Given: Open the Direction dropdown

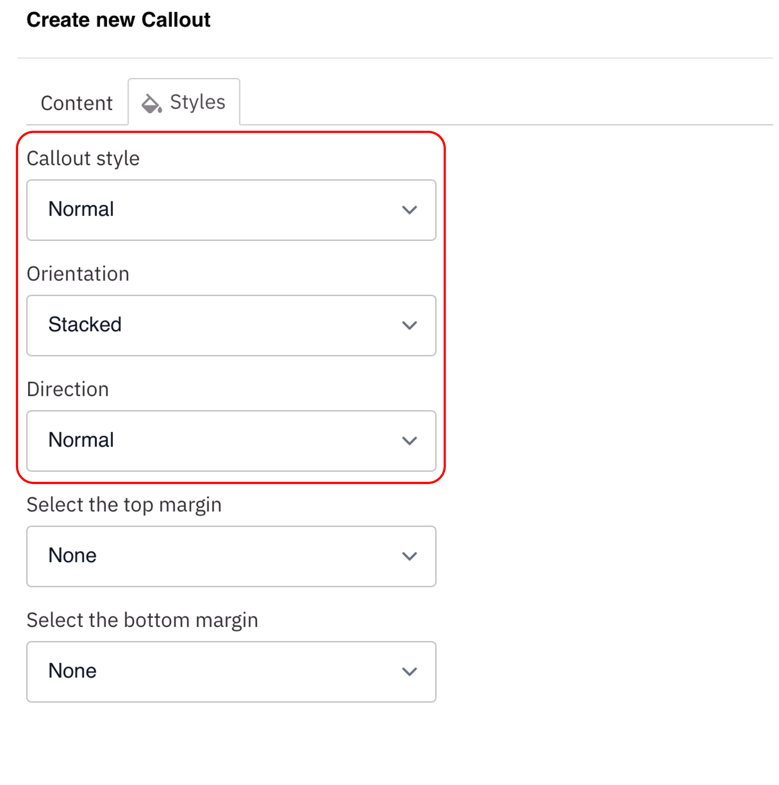Looking at the screenshot, I should 231,441.
